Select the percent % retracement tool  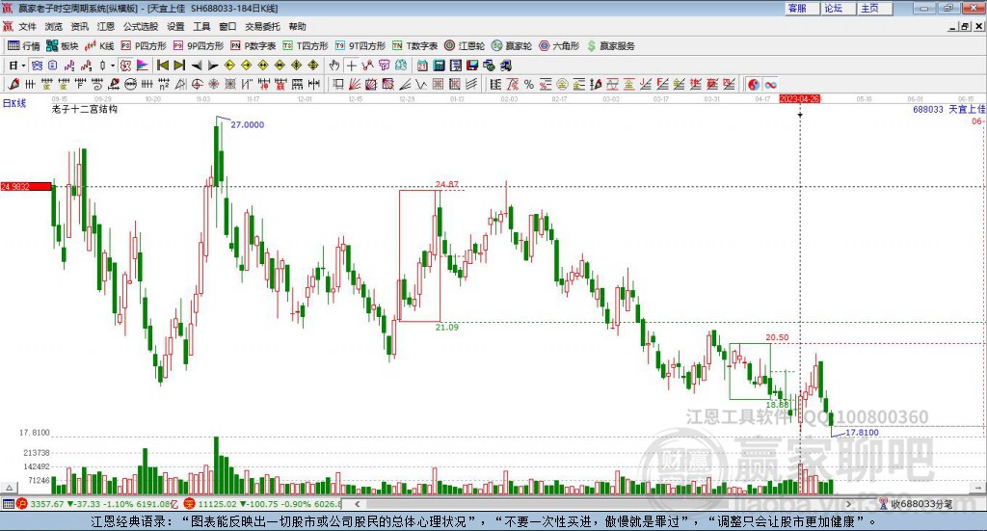[529, 84]
